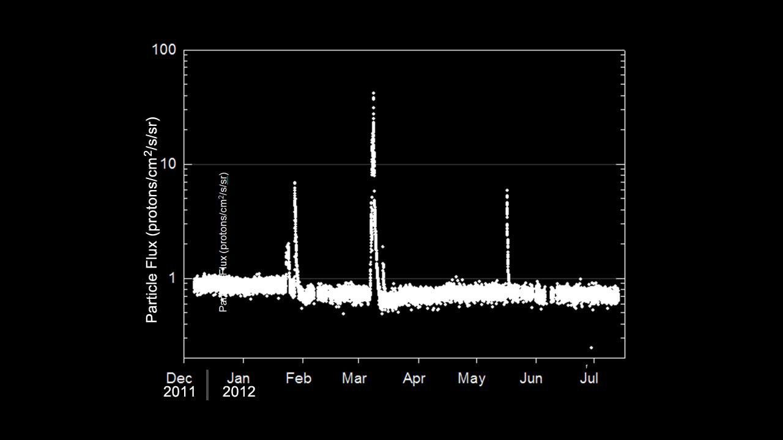This screenshot has height=440, width=783.
Task: Select the Feb x-axis month label
Action: tap(298, 378)
